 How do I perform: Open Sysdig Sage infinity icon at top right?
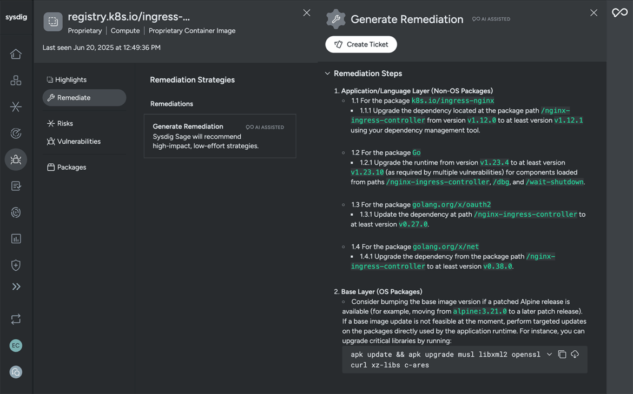point(619,12)
